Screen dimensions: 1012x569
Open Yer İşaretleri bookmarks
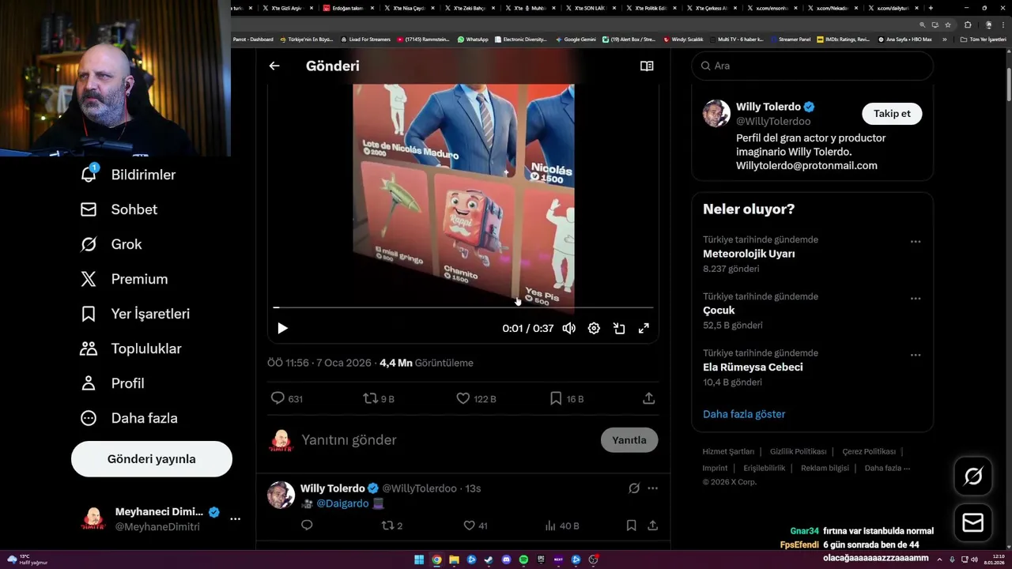point(135,314)
